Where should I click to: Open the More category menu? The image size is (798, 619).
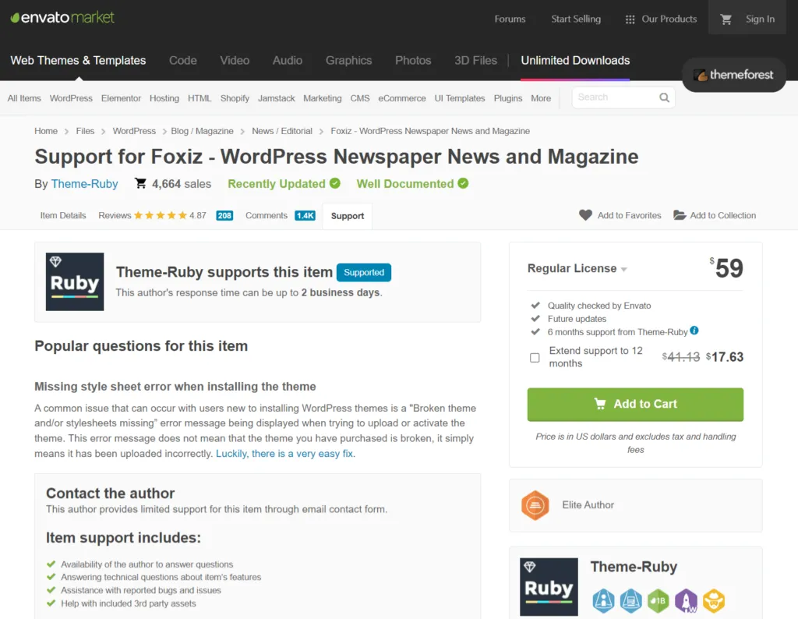pyautogui.click(x=541, y=98)
